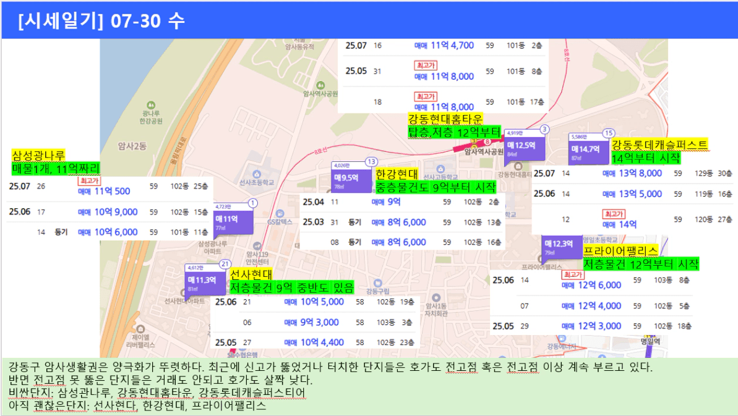Click listing count badge 13 on 9.5억 marker
Viewport: 738px width, 416px height.
[x=371, y=162]
